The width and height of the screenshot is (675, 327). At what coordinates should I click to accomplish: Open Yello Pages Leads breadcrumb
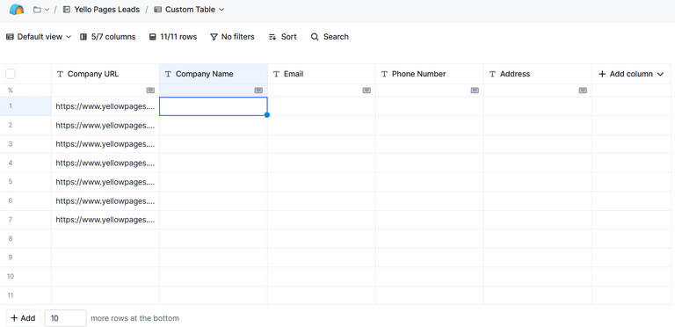click(x=101, y=10)
